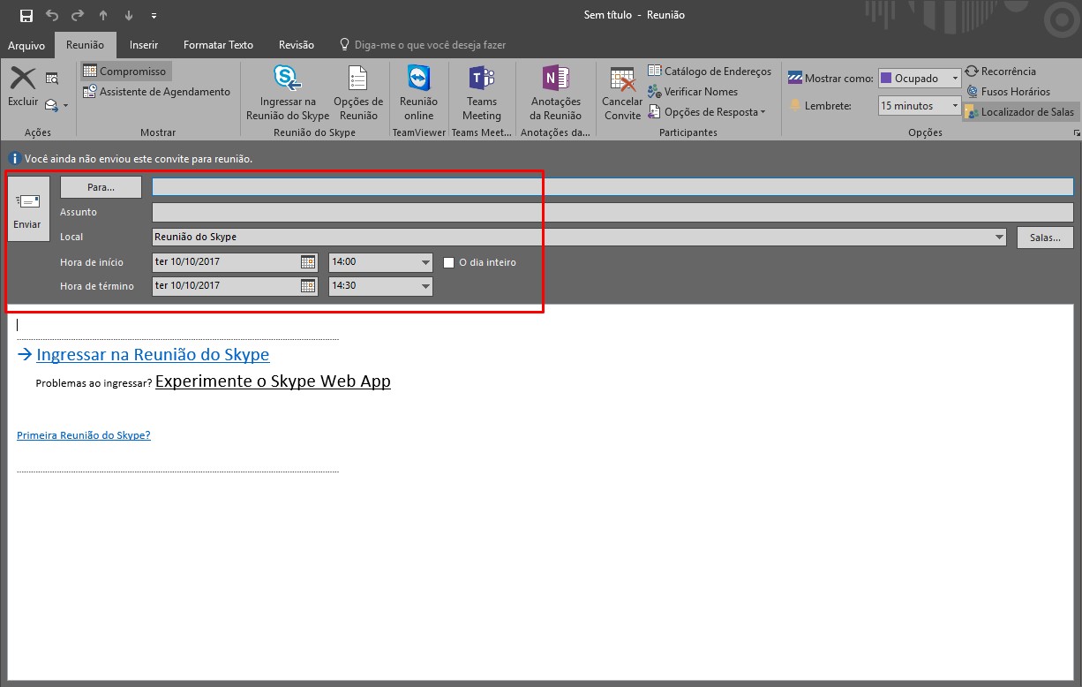Image resolution: width=1082 pixels, height=687 pixels.
Task: Undo the last action
Action: [52, 15]
